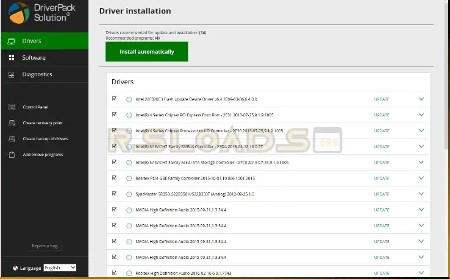Screen dimensions: 450x279
Task: Expand Serial ATA Storage Controller details
Action: pyautogui.click(x=421, y=162)
